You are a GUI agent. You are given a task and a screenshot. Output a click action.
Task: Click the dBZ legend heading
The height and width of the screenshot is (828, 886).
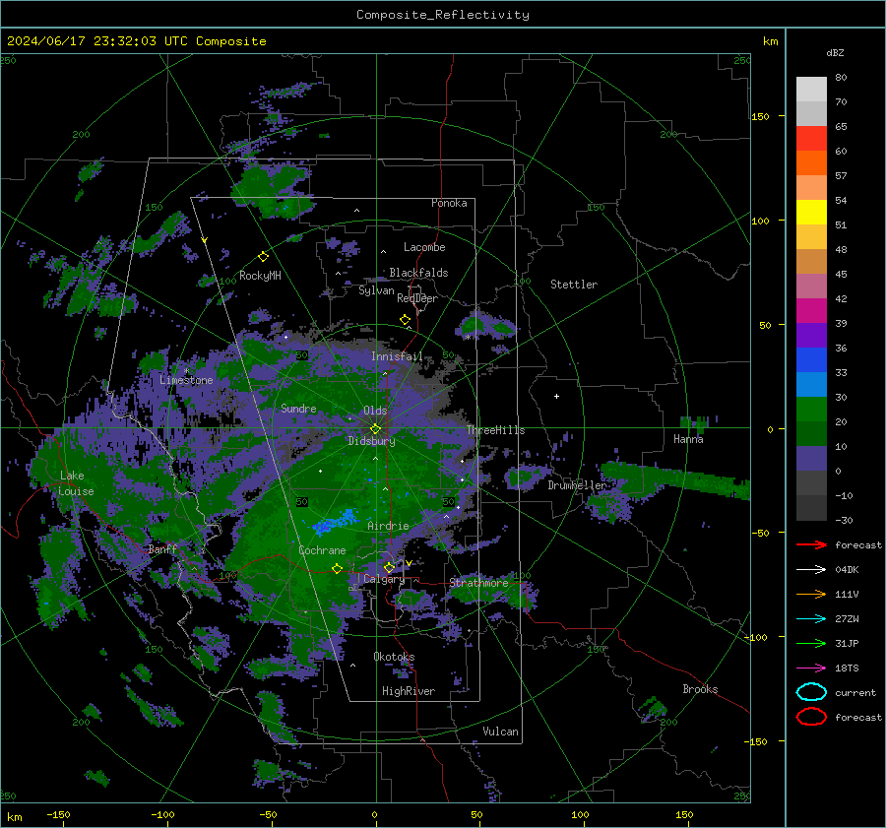(835, 52)
